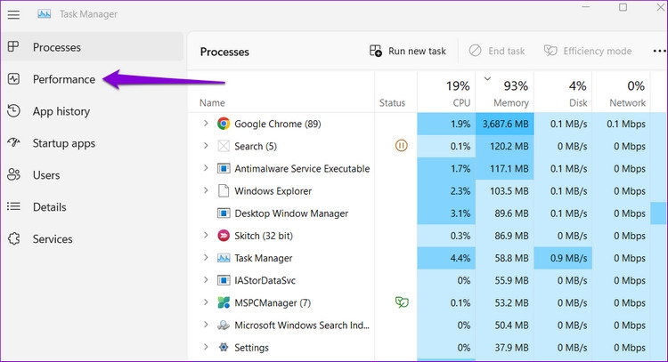The image size is (668, 362).
Task: Click the Task Manager app icon in title bar
Action: [45, 14]
